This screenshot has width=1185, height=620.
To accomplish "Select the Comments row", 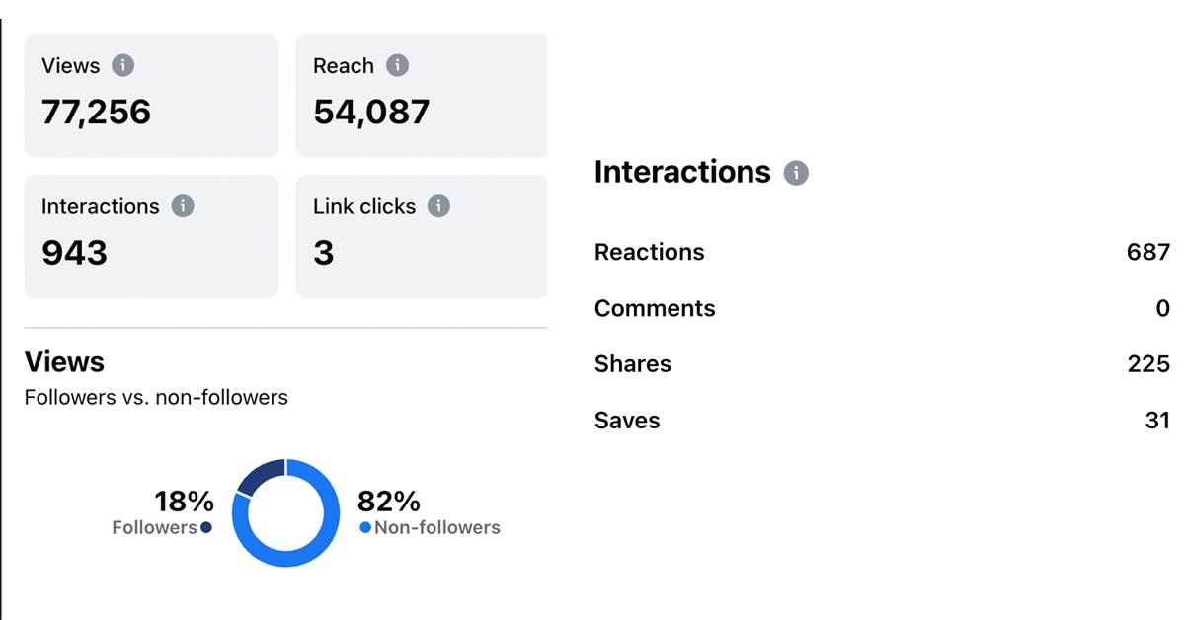I will pyautogui.click(x=882, y=308).
